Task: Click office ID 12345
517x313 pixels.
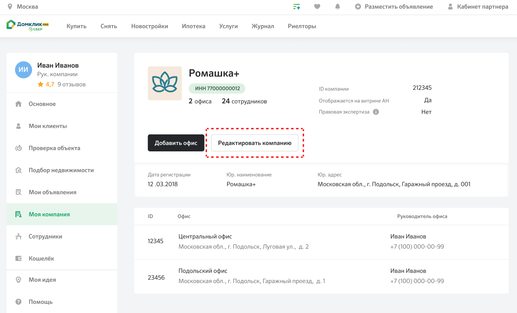Action: pyautogui.click(x=156, y=241)
